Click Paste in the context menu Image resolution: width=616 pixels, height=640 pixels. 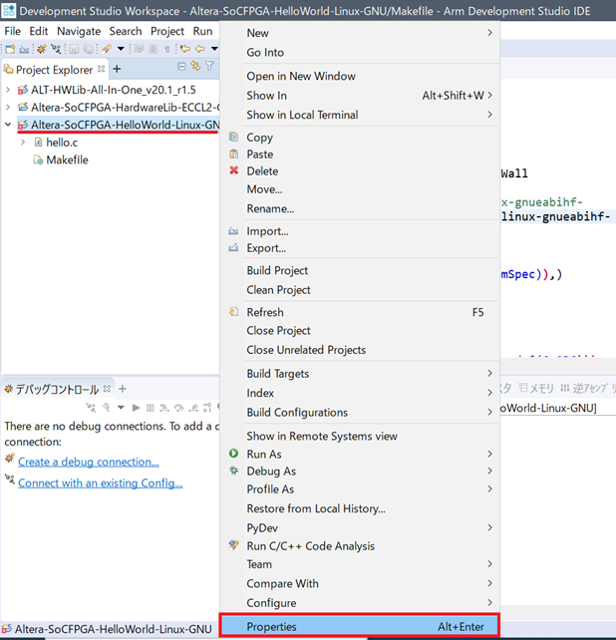(359, 155)
